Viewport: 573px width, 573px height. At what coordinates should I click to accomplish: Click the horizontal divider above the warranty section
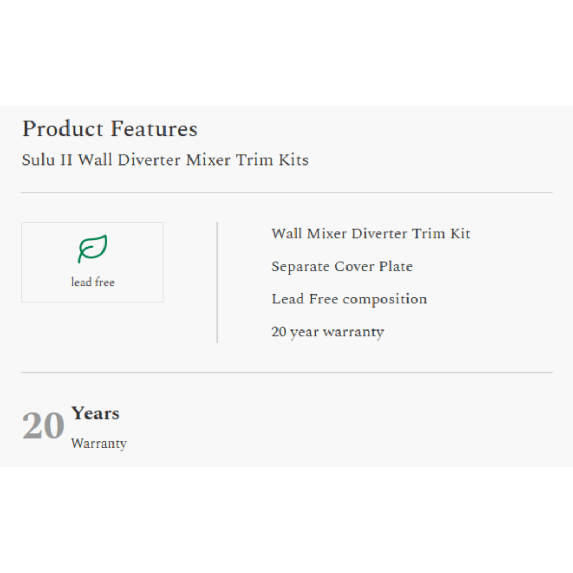pos(286,372)
